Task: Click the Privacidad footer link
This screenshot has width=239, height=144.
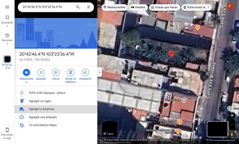Action: click(179, 140)
